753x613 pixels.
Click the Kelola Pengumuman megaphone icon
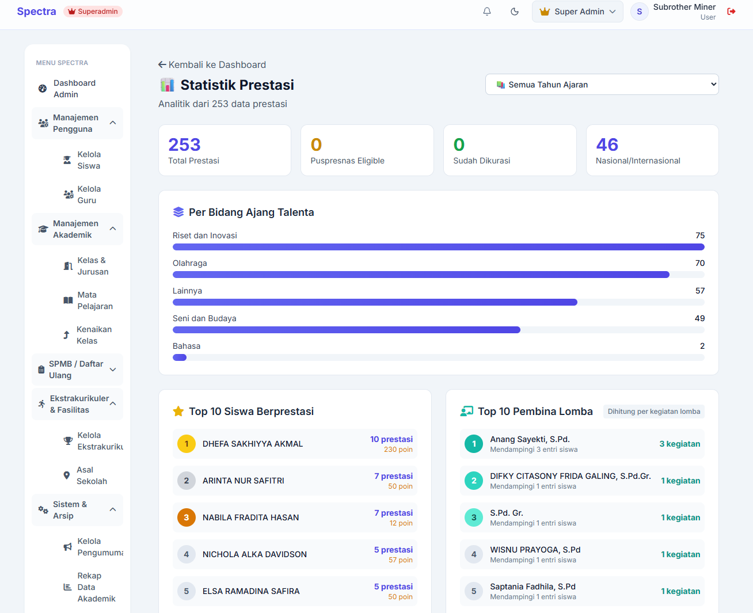[68, 547]
